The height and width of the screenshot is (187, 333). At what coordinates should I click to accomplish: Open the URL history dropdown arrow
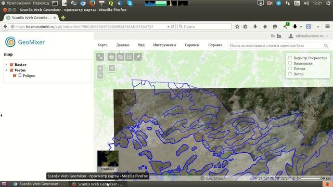(168, 26)
